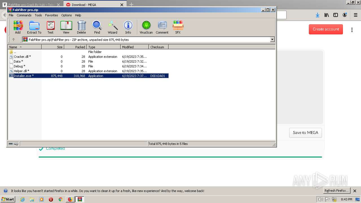Click the Info toolbar icon

[128, 27]
